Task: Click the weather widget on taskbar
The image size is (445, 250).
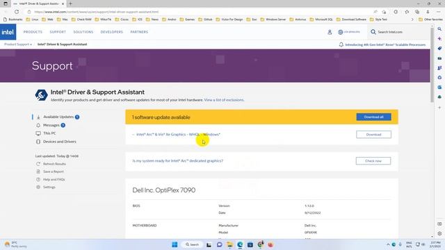Action: point(15,244)
